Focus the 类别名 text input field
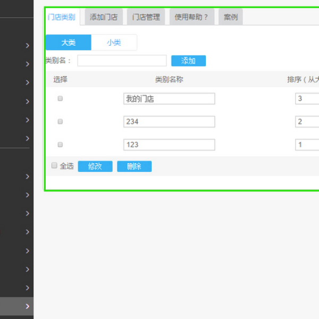The width and height of the screenshot is (319, 319). tap(122, 61)
